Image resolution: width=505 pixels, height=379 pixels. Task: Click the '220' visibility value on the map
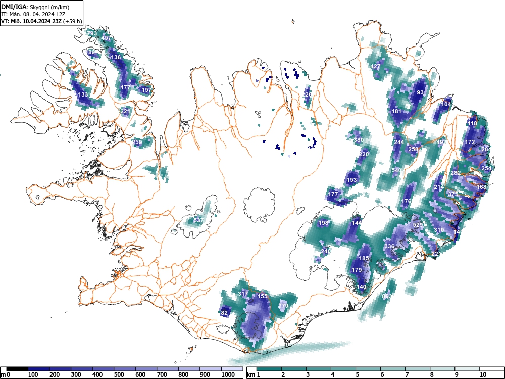tap(364, 154)
